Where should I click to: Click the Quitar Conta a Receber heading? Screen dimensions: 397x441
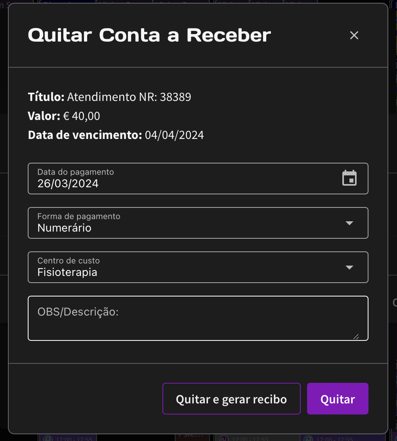[x=149, y=35]
